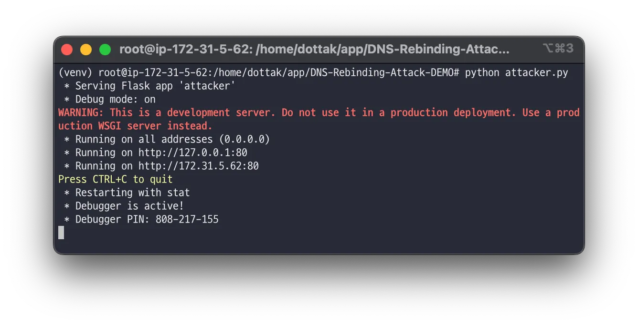Image resolution: width=638 pixels, height=325 pixels.
Task: Click the 'python attacker.py' command text
Action: tap(517, 73)
